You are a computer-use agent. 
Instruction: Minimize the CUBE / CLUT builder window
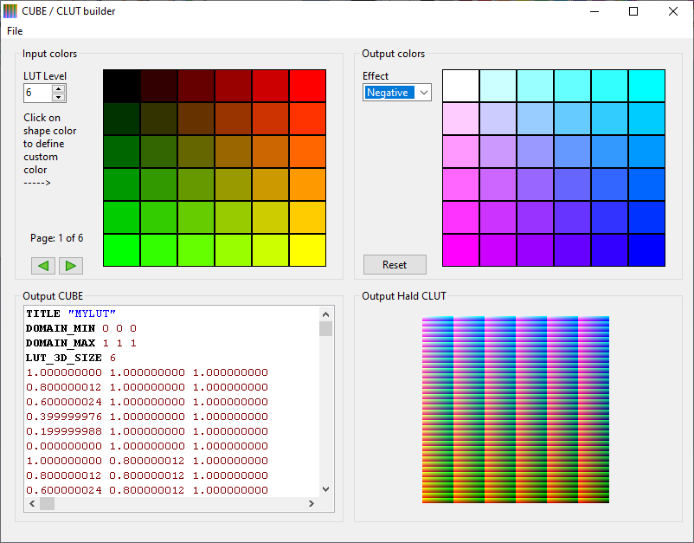tap(594, 11)
